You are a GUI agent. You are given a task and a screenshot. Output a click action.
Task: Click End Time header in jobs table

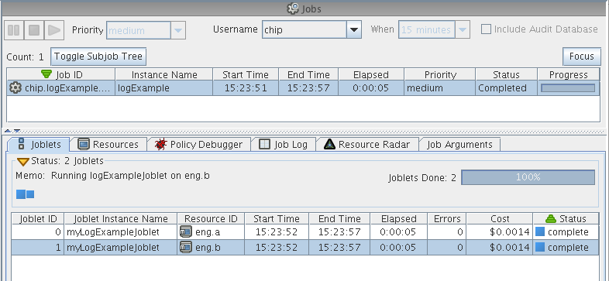pos(308,74)
